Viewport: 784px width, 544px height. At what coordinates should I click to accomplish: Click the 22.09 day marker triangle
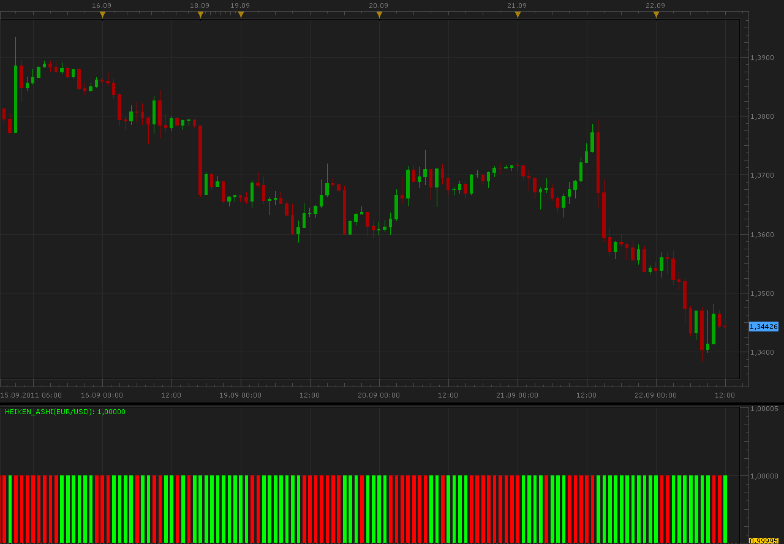pyautogui.click(x=656, y=15)
